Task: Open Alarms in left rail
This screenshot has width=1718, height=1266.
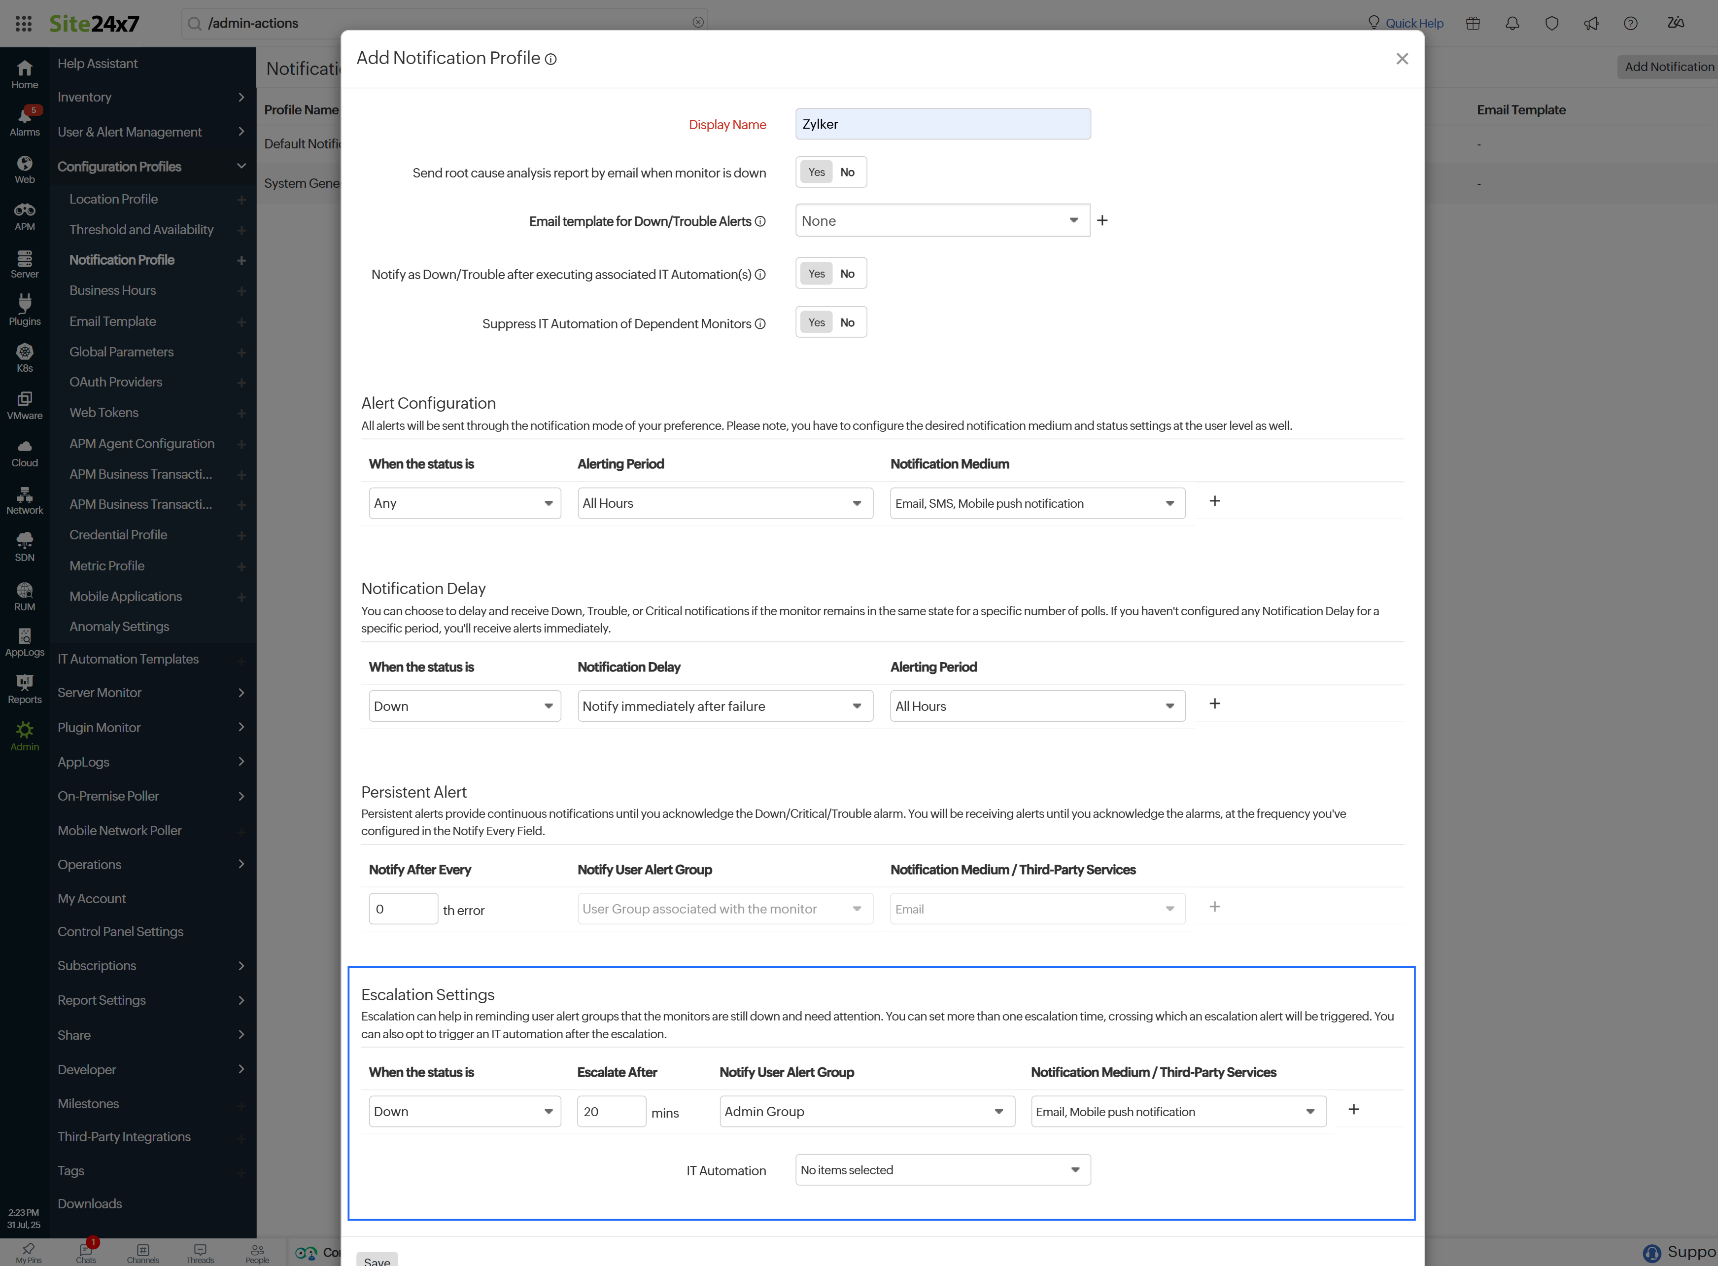Action: (25, 122)
